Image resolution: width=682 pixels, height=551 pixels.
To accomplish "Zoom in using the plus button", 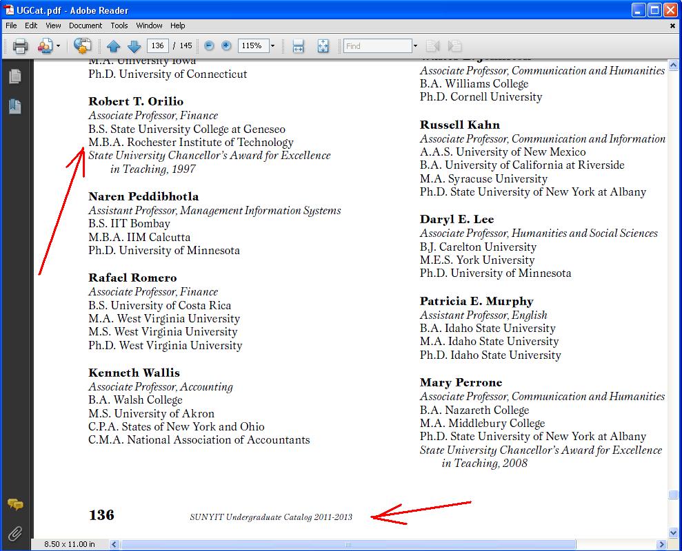I will (226, 46).
